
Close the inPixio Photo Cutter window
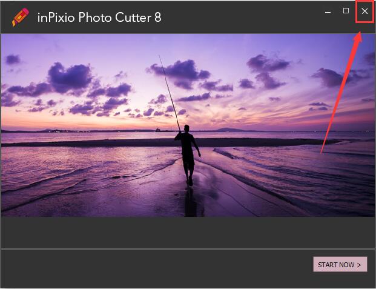coord(364,11)
